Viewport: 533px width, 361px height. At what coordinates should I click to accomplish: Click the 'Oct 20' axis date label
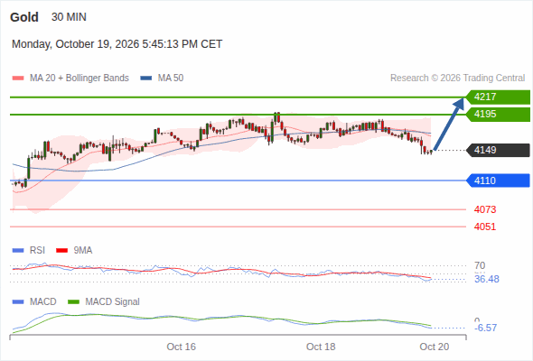tap(435, 347)
